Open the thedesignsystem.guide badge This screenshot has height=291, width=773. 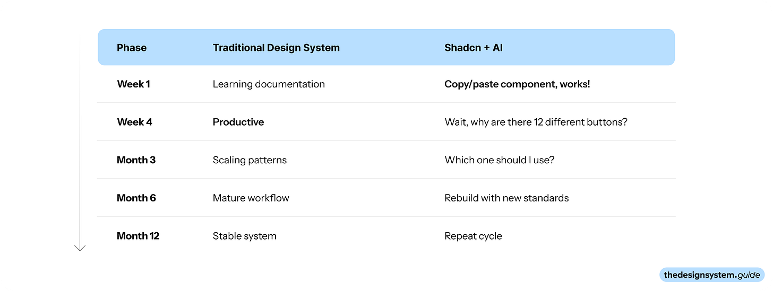tap(712, 275)
